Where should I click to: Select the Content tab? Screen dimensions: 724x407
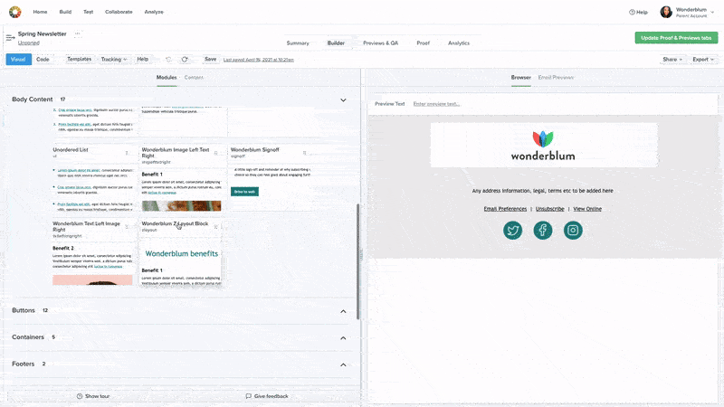[x=194, y=78]
